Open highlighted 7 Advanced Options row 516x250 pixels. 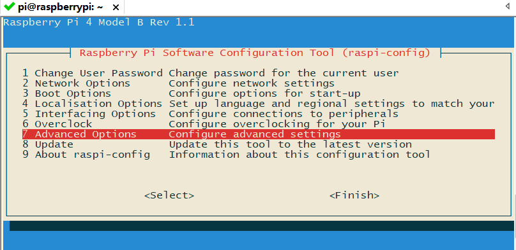pos(259,134)
